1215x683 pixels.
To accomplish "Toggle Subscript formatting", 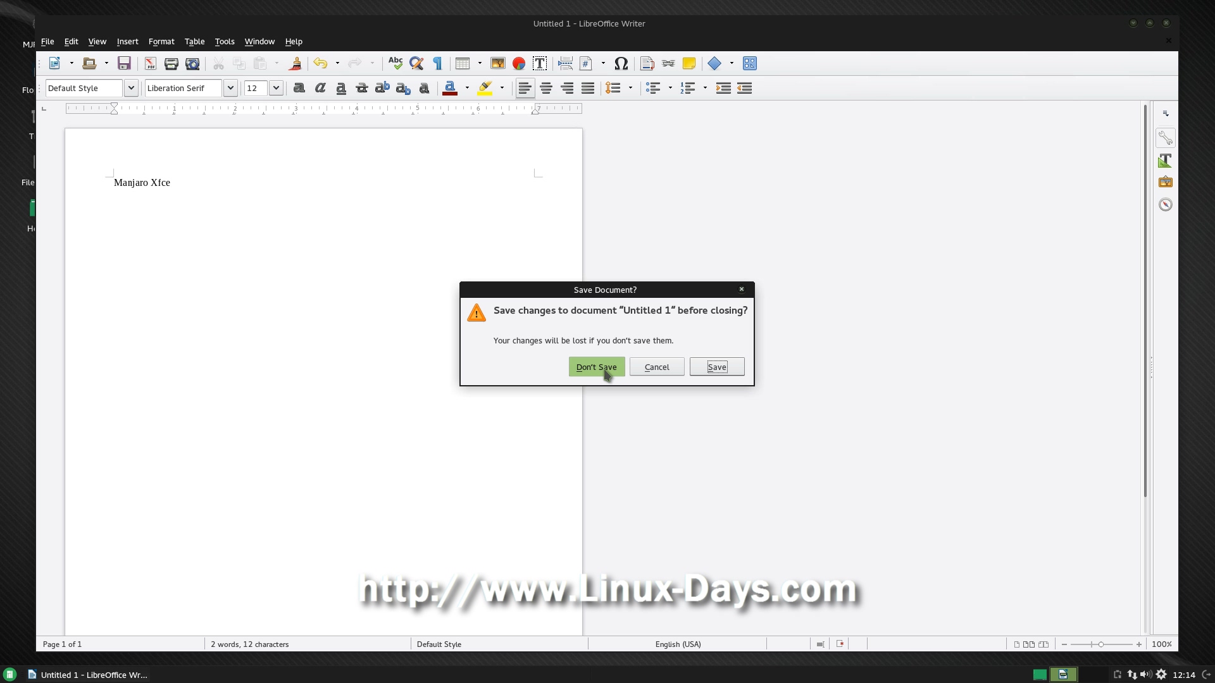I will coord(403,89).
